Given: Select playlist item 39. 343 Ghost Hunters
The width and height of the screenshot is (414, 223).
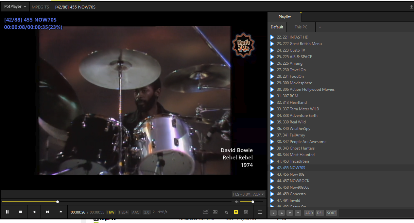Looking at the screenshot, I should [x=341, y=148].
